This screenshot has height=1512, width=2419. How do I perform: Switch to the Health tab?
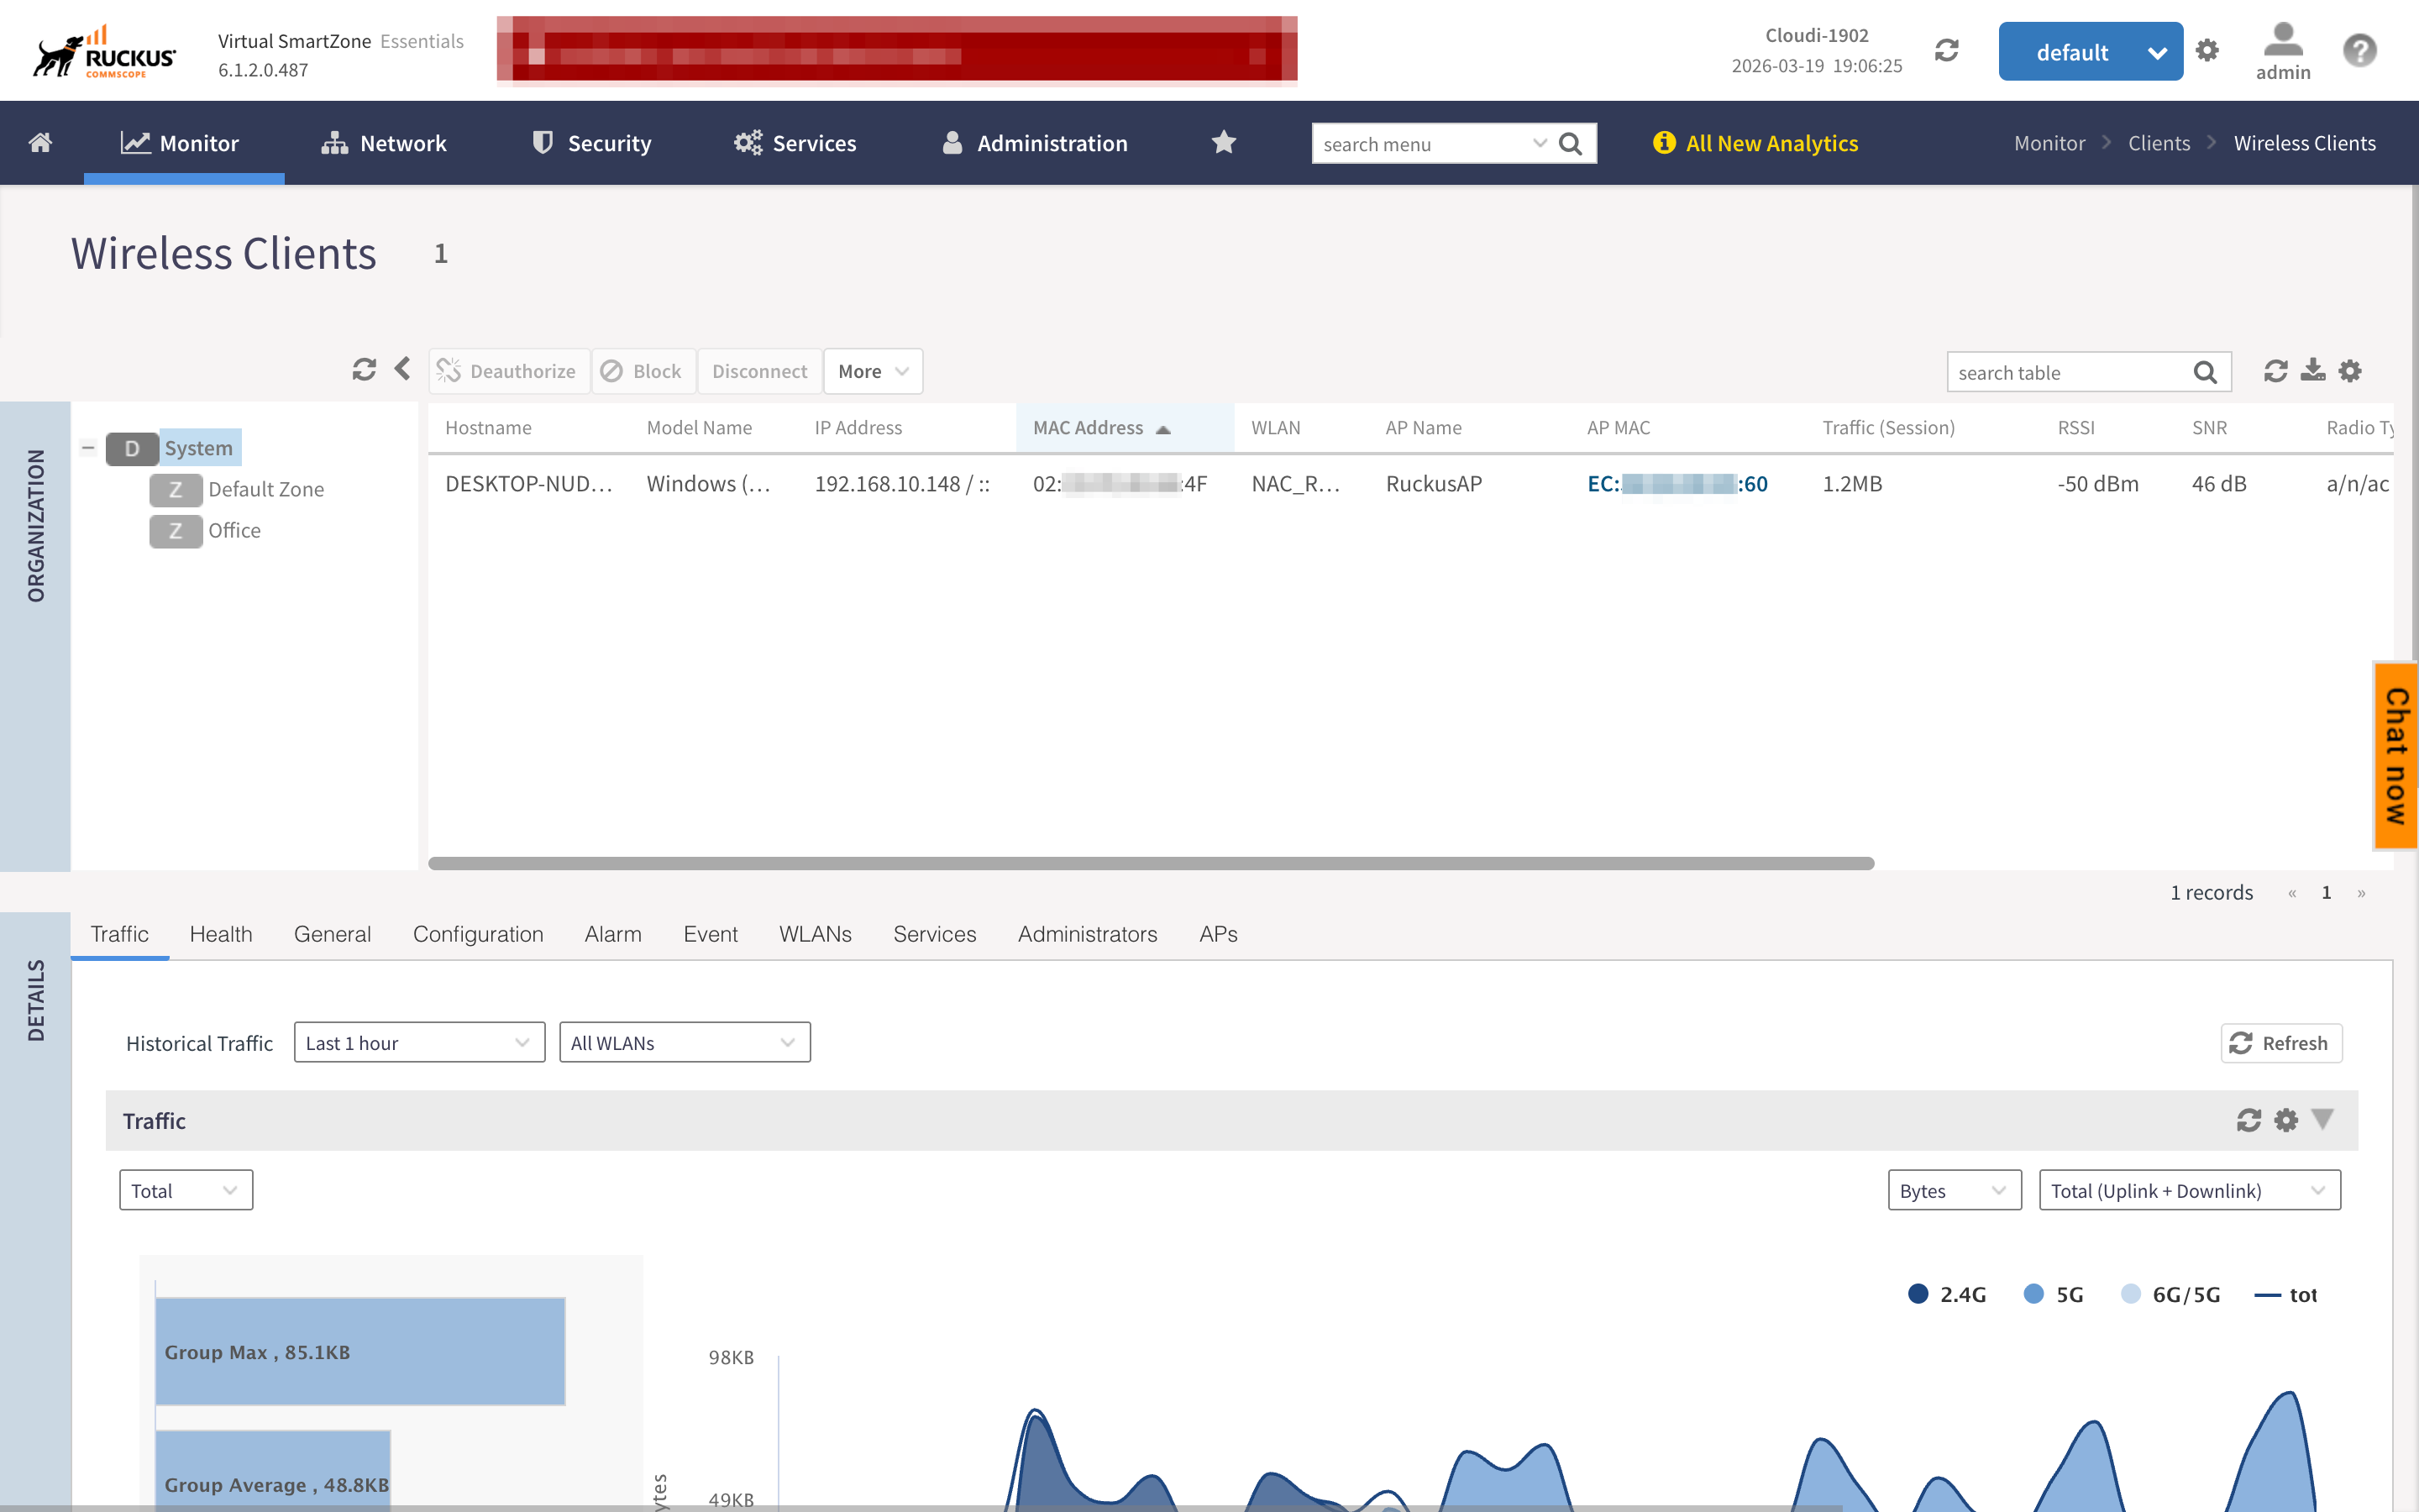(x=221, y=934)
